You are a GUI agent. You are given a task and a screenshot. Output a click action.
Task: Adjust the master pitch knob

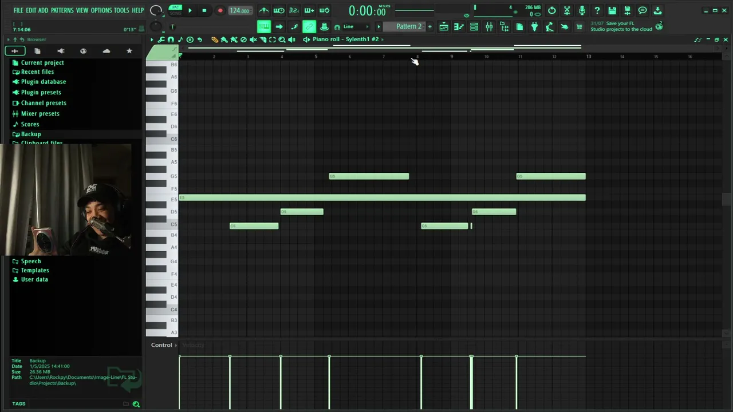[156, 26]
